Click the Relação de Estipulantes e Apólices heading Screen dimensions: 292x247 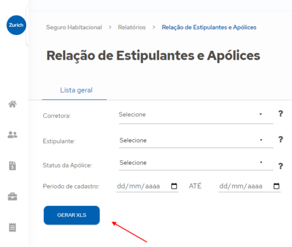tap(153, 56)
